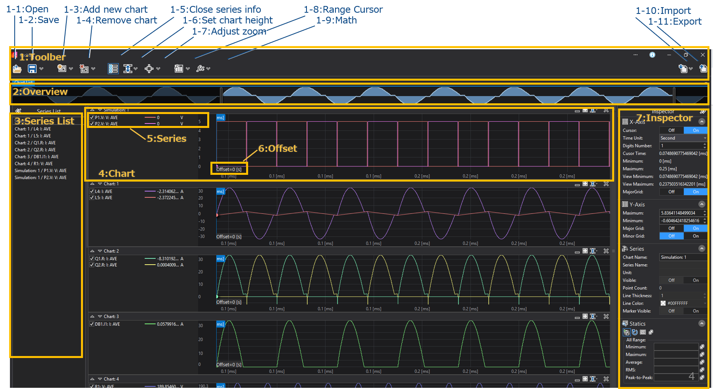
Task: Remove Chart: 1 with its X icon
Action: [x=606, y=184]
